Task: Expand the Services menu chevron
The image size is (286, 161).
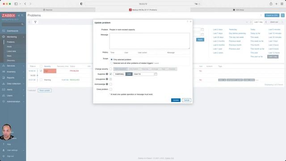Action: (24, 66)
